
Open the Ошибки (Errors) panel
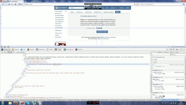tap(58, 49)
